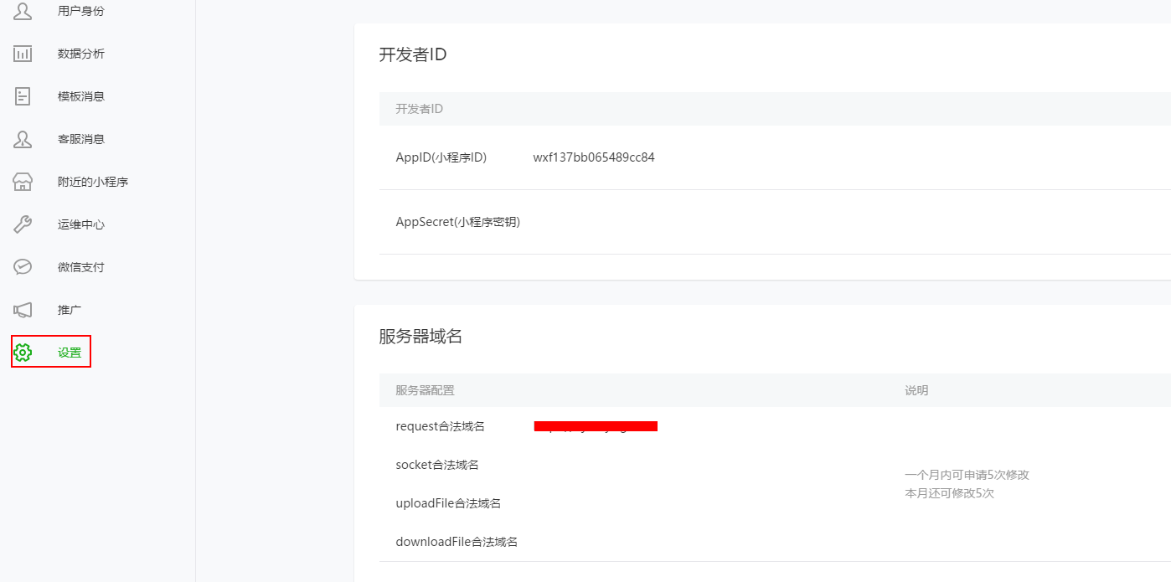Go to 模板消息 in sidebar

81,96
